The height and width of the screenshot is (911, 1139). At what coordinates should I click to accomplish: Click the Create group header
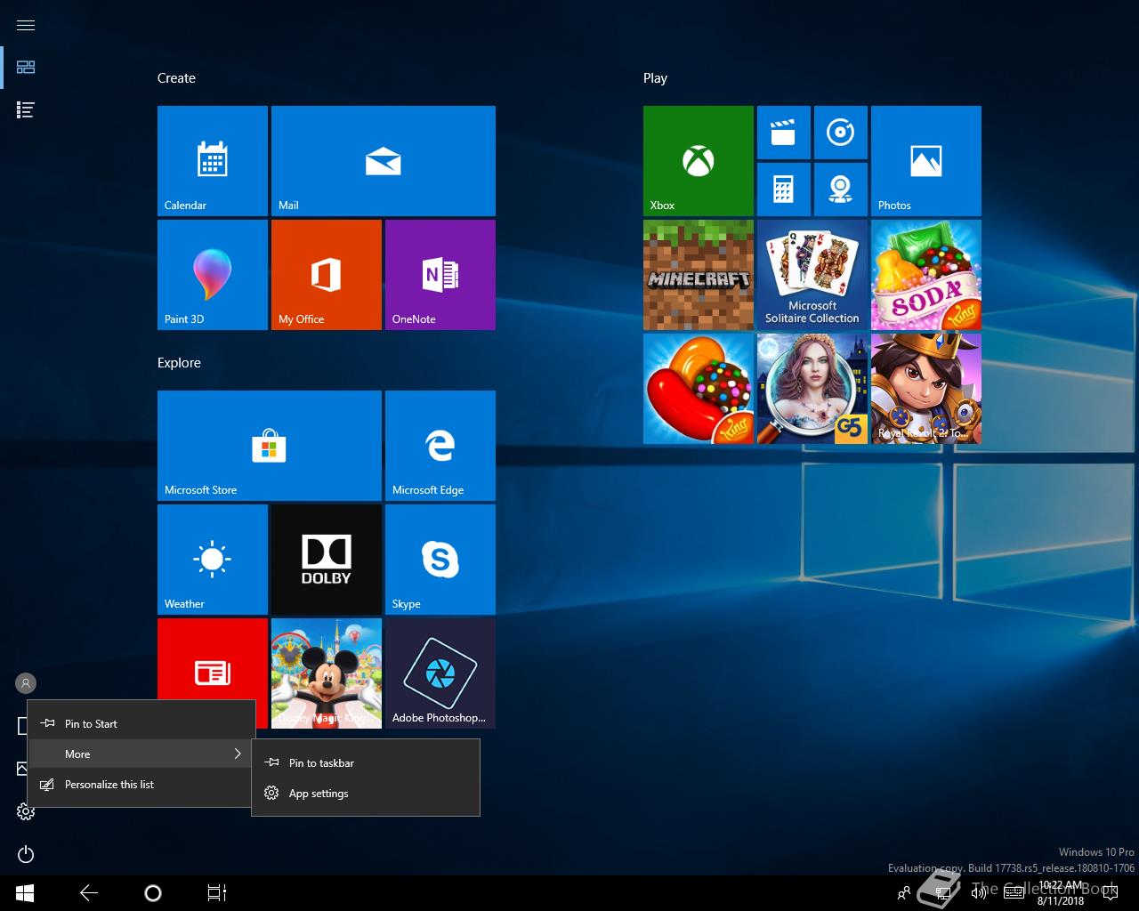click(x=176, y=78)
